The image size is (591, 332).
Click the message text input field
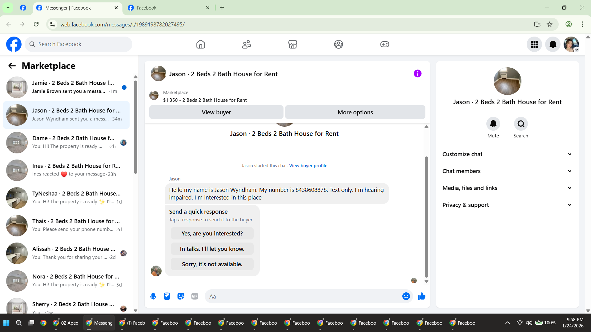pos(303,296)
